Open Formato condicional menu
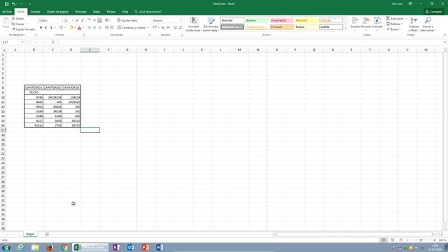The width and height of the screenshot is (448, 252). tap(193, 24)
